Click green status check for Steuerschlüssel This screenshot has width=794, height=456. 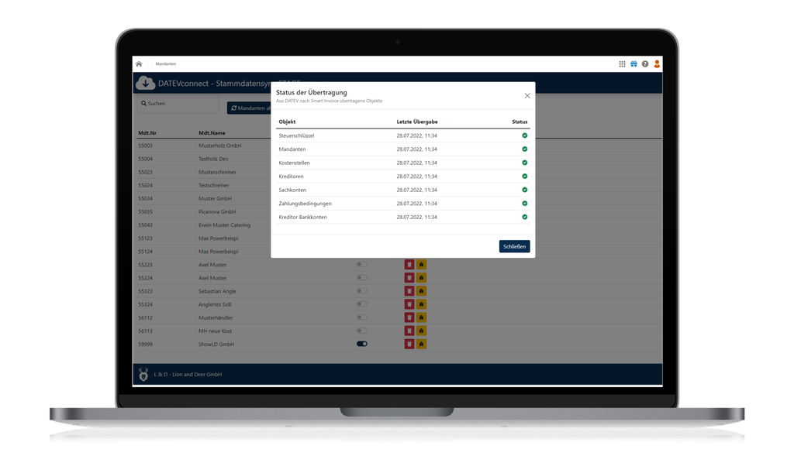click(525, 135)
